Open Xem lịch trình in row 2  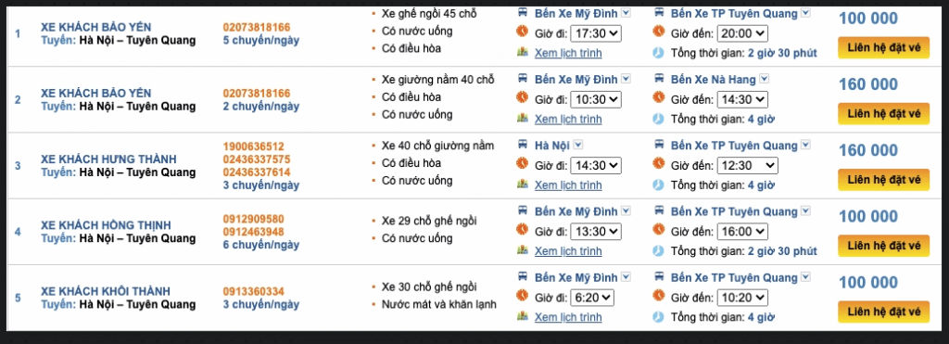[568, 120]
